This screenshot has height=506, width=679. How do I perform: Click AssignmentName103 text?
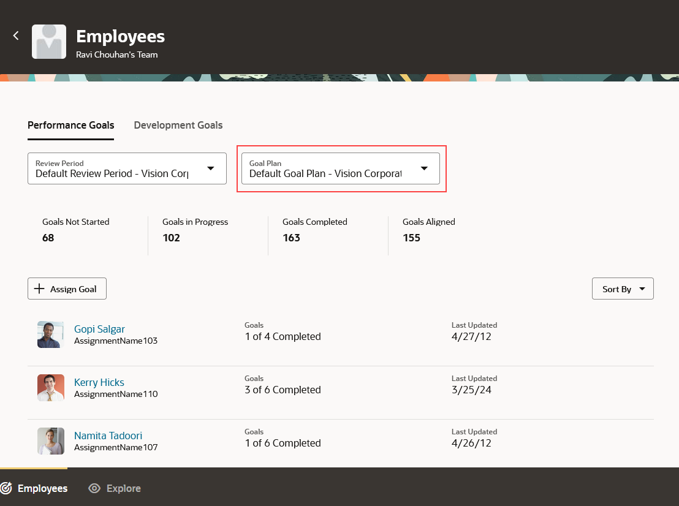[116, 341]
